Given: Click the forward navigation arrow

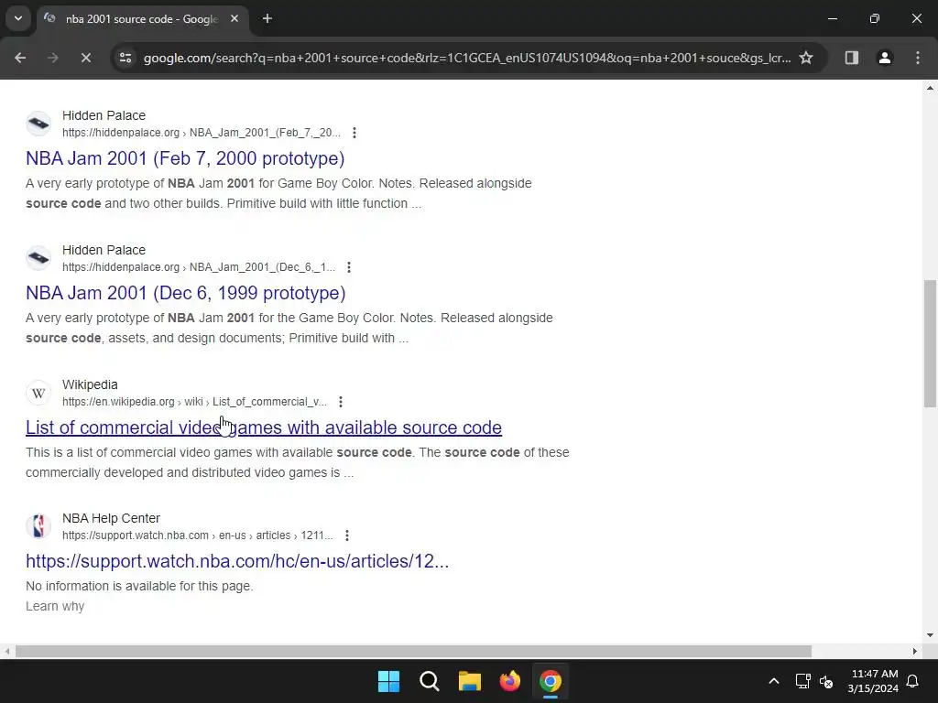Looking at the screenshot, I should pyautogui.click(x=52, y=58).
